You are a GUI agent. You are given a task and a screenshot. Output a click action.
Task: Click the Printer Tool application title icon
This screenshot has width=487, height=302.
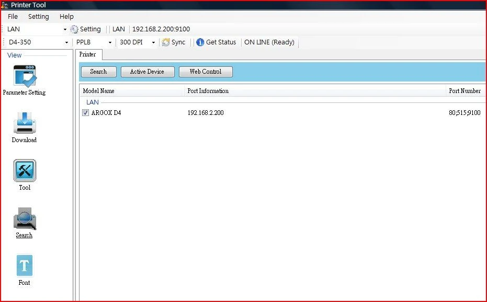[4, 5]
